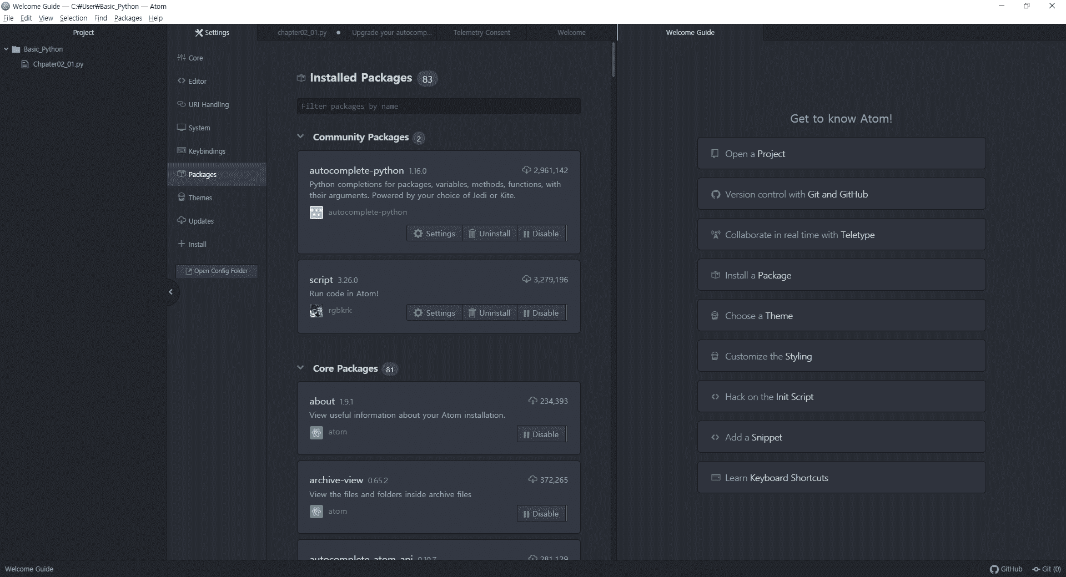Collapse the Community Packages section
The height and width of the screenshot is (577, 1066).
[x=300, y=136]
